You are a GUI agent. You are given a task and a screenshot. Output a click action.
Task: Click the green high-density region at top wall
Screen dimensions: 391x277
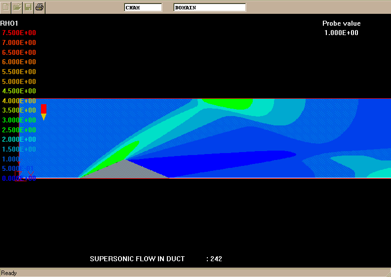point(228,103)
